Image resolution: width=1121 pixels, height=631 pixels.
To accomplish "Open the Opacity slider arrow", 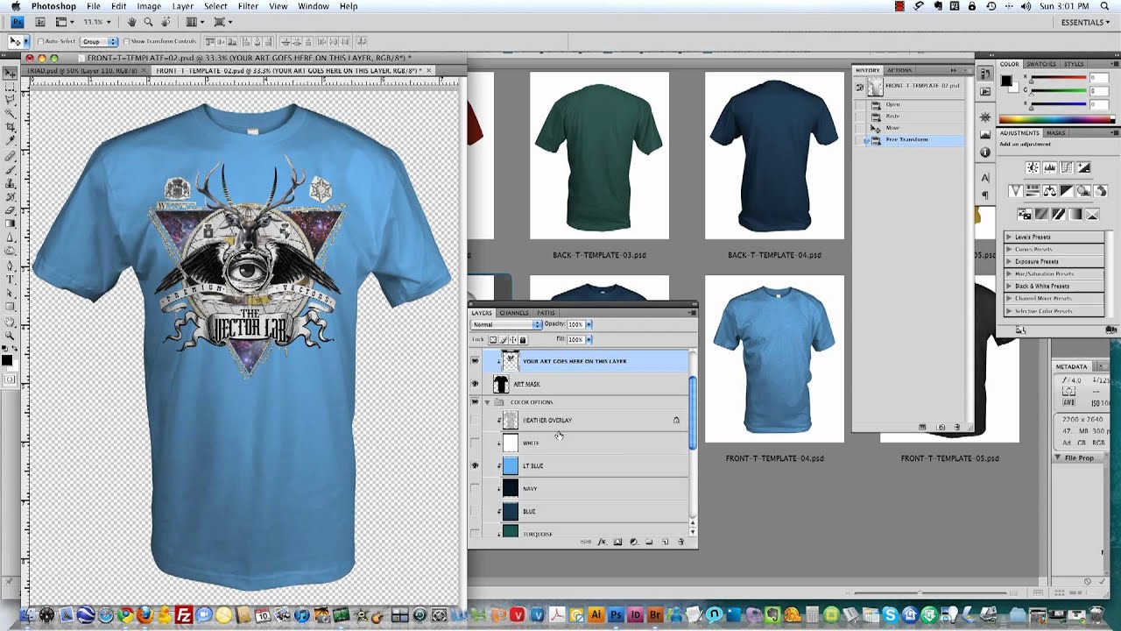I will point(589,324).
